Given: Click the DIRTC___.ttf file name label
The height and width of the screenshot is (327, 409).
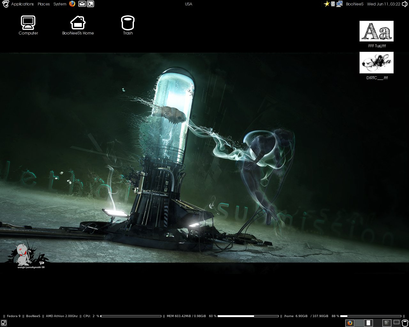Looking at the screenshot, I should (377, 78).
